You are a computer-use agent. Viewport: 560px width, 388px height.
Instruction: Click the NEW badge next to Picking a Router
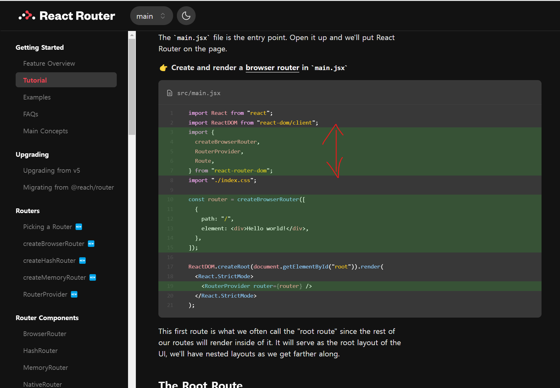point(79,227)
